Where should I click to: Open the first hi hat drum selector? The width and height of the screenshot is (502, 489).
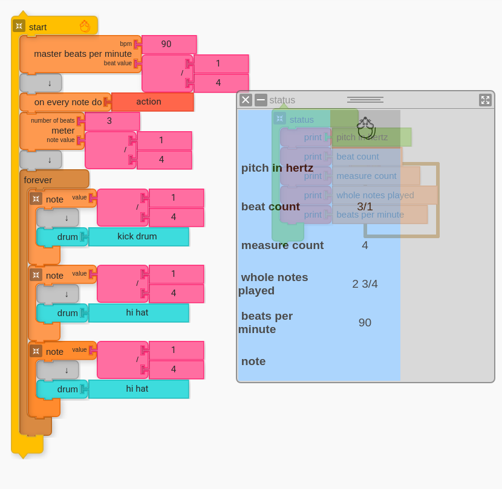coord(139,313)
